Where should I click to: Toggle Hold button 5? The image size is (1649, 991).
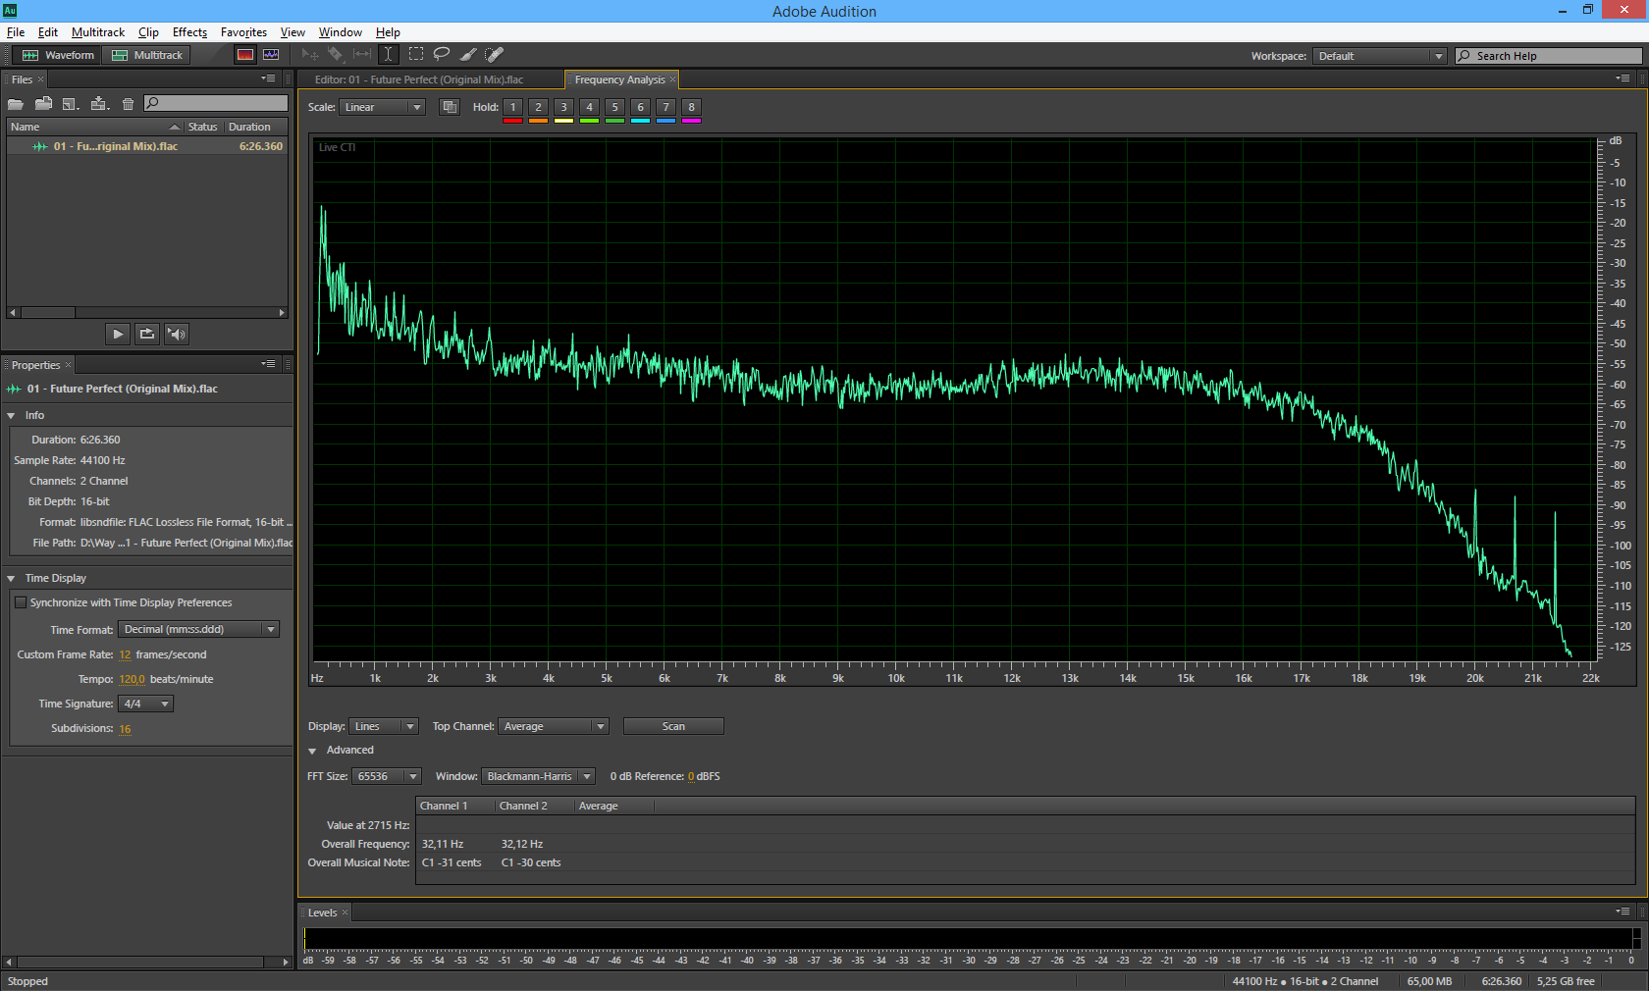[x=614, y=107]
